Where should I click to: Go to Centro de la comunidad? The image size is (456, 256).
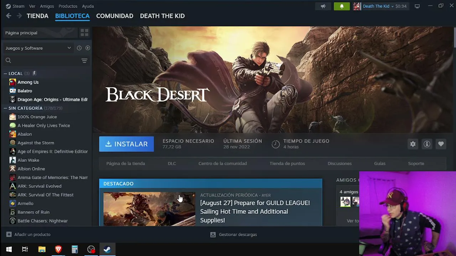coord(223,164)
